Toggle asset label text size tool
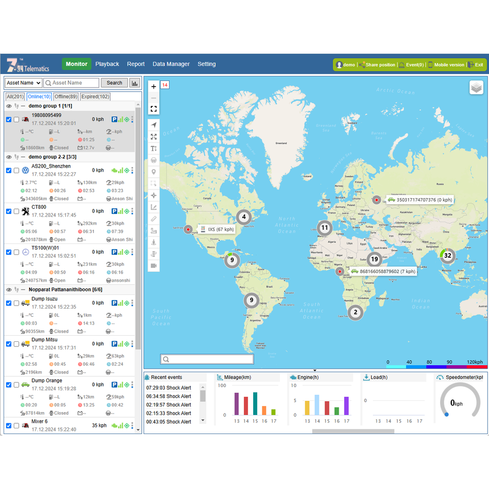This screenshot has width=489, height=489. pyautogui.click(x=153, y=148)
